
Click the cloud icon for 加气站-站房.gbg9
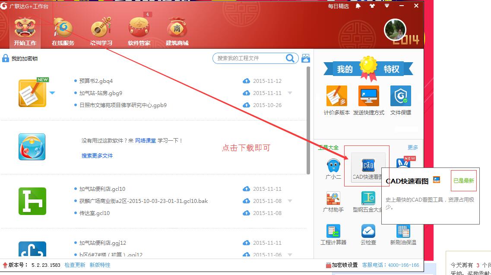(x=247, y=93)
